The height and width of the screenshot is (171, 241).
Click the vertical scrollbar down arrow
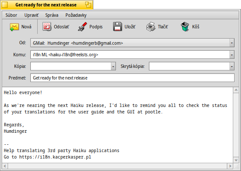point(236,160)
